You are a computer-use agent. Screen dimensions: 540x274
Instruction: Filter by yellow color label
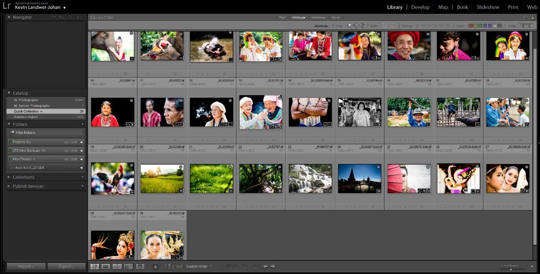tap(475, 26)
